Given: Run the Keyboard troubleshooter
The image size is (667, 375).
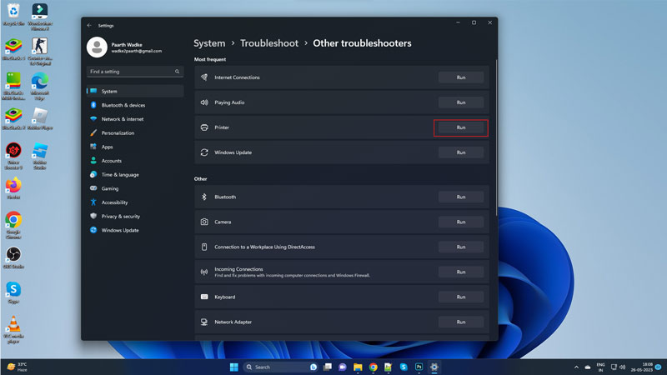Looking at the screenshot, I should (x=461, y=297).
